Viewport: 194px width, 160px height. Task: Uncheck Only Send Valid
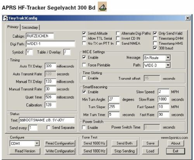(155, 33)
